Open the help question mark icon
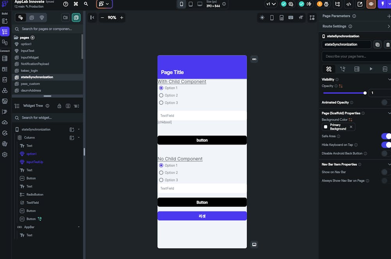Image resolution: width=391 pixels, height=259 pixels. [x=66, y=4]
